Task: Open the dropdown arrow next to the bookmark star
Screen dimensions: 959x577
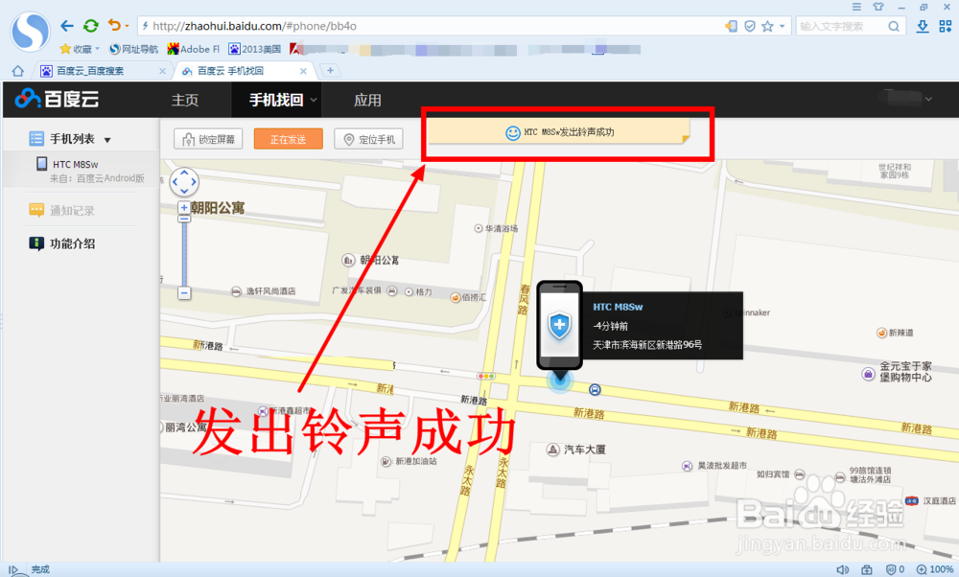Action: point(782,27)
